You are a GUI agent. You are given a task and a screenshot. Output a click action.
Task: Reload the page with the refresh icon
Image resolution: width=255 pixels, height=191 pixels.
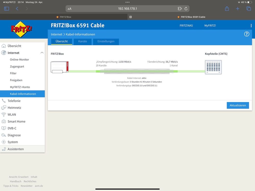tap(186, 9)
